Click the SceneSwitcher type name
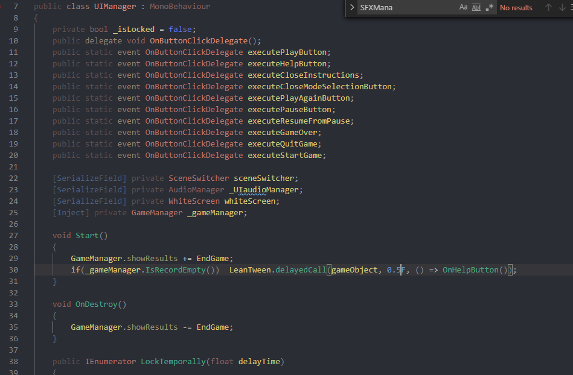This screenshot has height=375, width=573. click(199, 178)
